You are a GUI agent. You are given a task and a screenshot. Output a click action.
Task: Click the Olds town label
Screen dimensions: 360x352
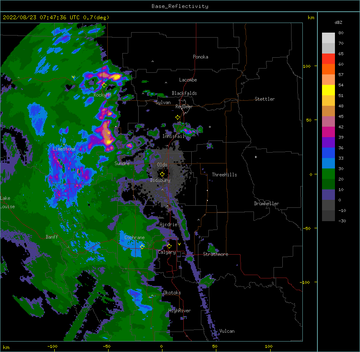(162, 165)
